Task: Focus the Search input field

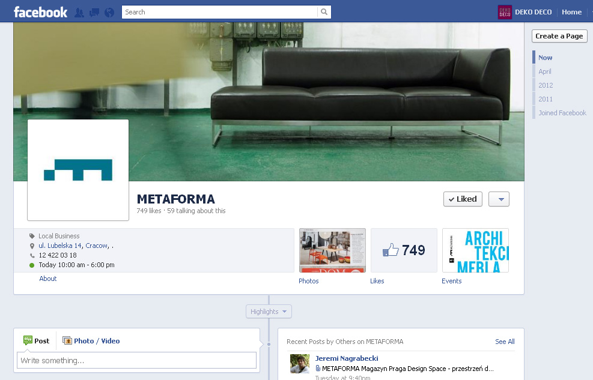Action: pos(220,12)
